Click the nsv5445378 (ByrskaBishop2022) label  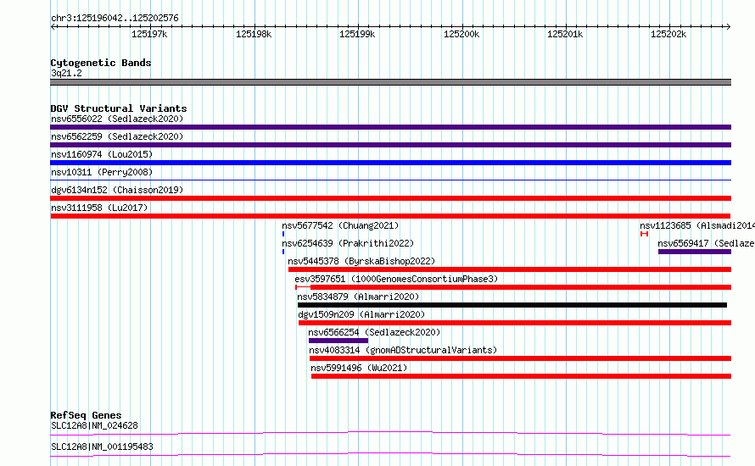(361, 261)
